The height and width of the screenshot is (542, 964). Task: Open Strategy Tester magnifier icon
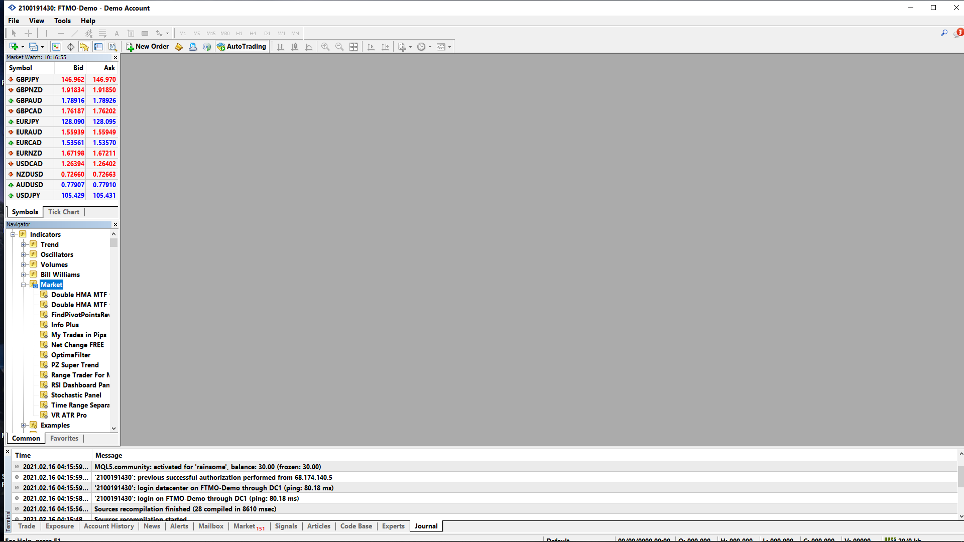112,47
